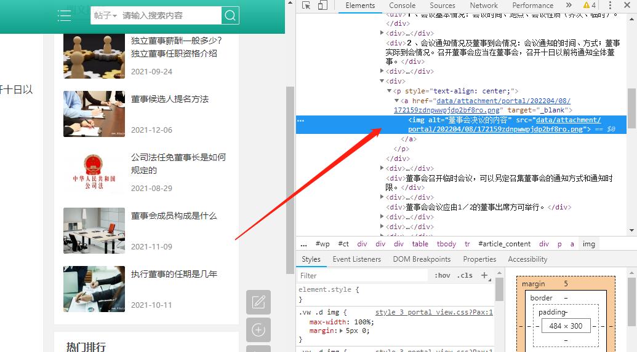637x352 pixels.
Task: Close the DevTools panel
Action: point(627,6)
